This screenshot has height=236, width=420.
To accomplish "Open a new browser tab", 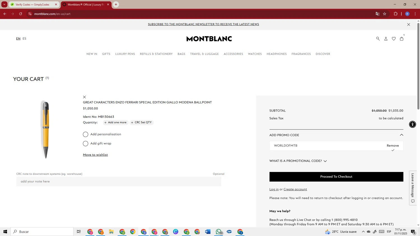I will 116,4.
